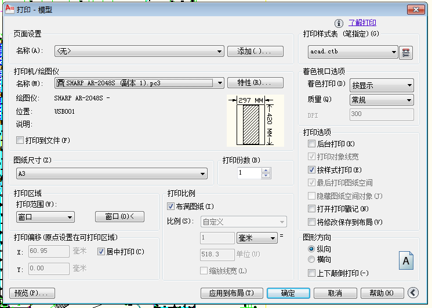The image size is (432, 308).
Task: Click the 预览 preview button
Action: pos(32,293)
